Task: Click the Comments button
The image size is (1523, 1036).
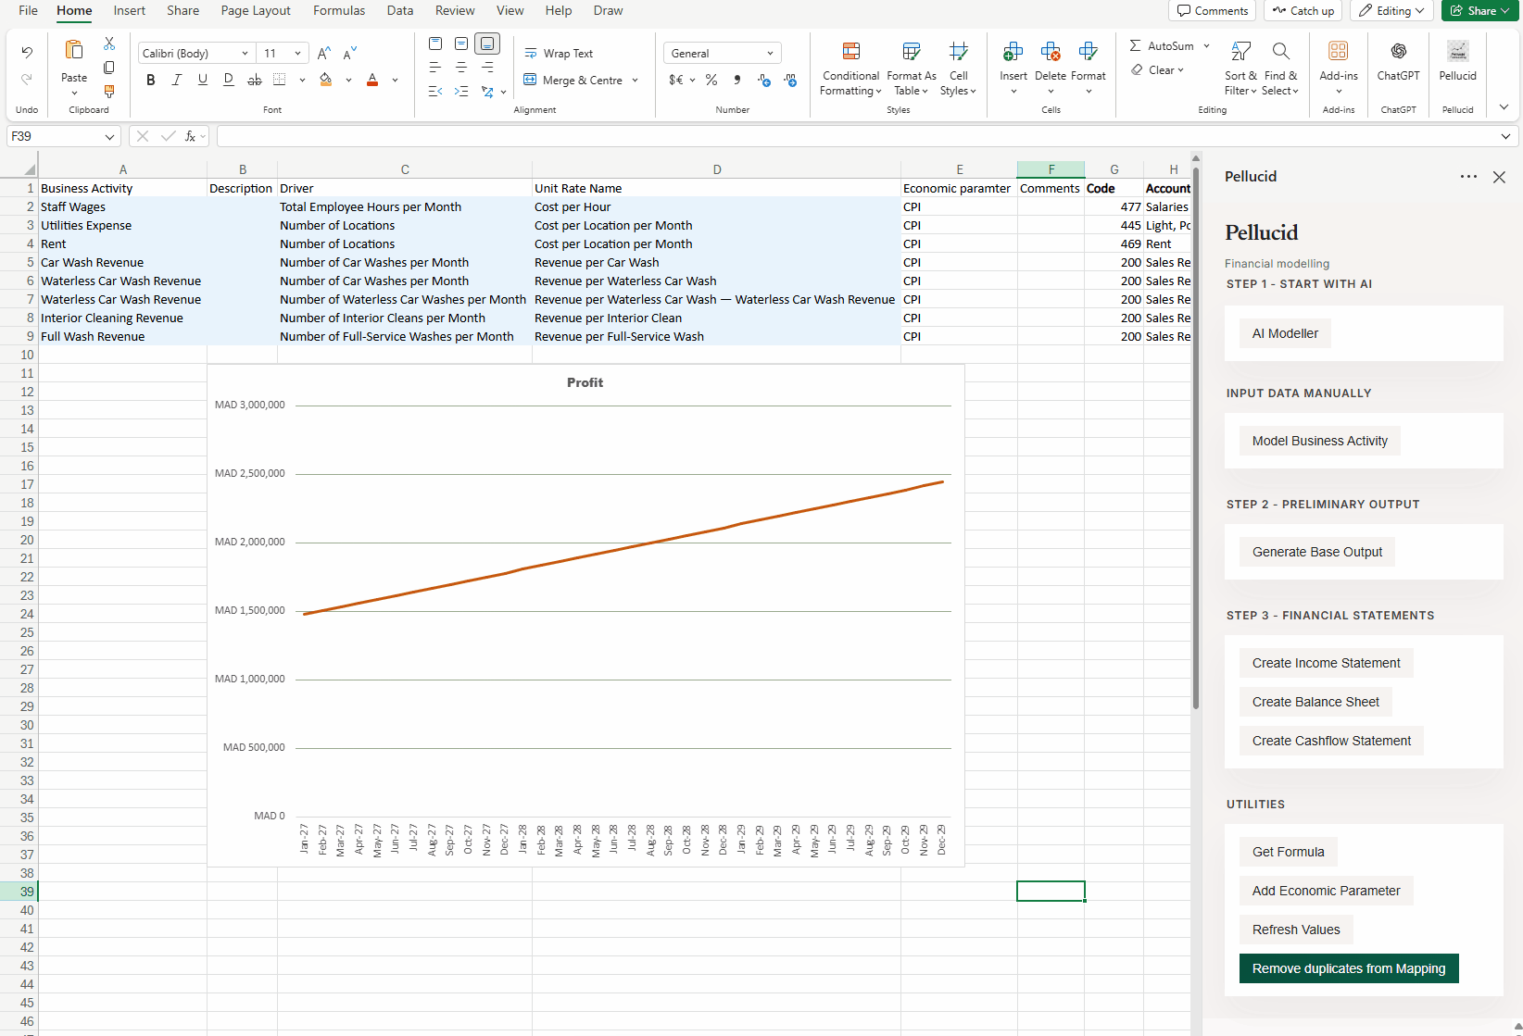Action: coord(1213,11)
